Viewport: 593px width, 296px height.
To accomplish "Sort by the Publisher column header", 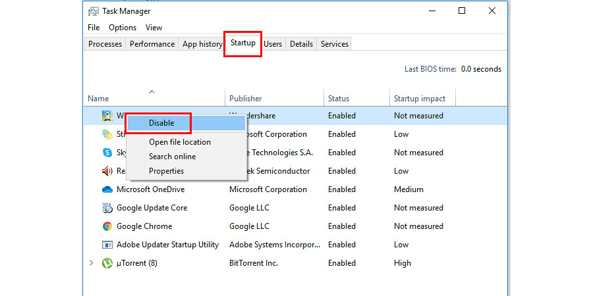I will click(275, 99).
